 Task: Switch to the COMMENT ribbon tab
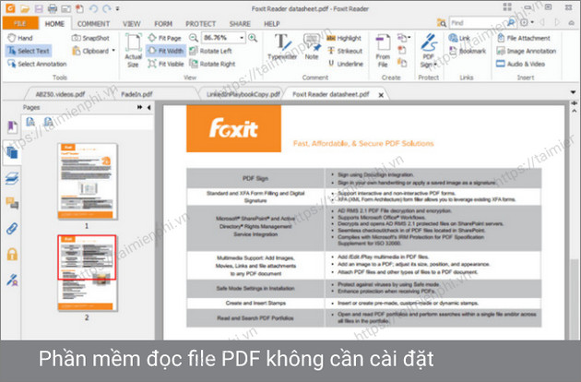(x=93, y=24)
